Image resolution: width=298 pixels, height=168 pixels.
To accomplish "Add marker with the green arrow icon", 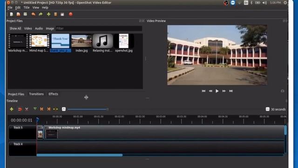I will (35, 109).
